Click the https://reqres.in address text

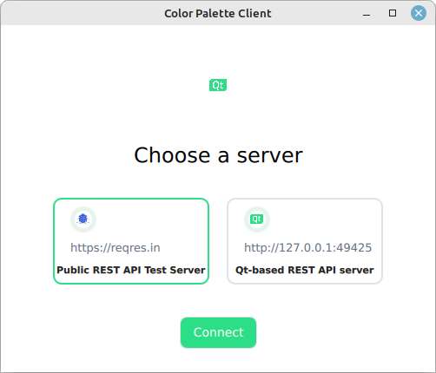coord(116,248)
